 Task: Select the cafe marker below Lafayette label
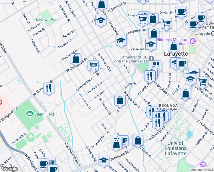pos(182,64)
